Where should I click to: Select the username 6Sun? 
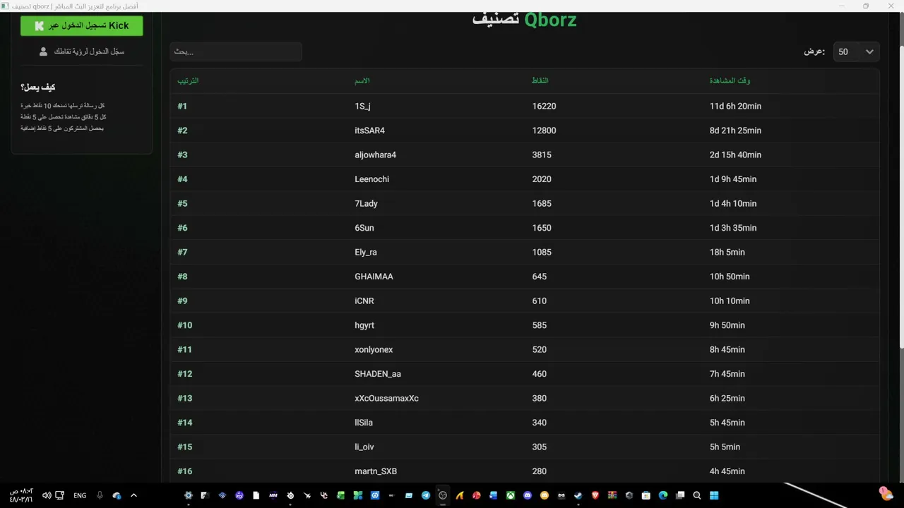(364, 228)
